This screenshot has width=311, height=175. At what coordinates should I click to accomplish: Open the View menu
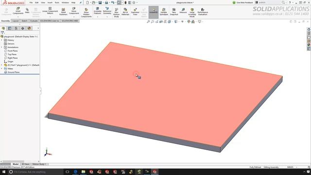pos(43,2)
